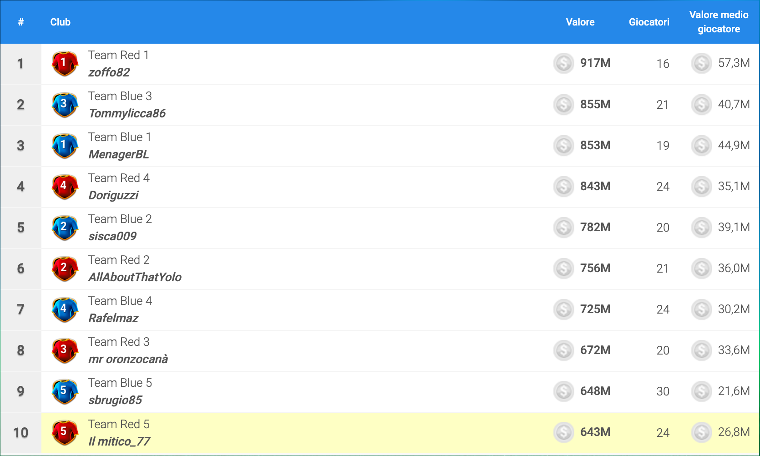Sort by the Giocatori column header

[x=649, y=22]
